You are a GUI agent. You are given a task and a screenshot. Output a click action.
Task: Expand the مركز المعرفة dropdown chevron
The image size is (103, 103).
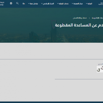tap(72, 4)
